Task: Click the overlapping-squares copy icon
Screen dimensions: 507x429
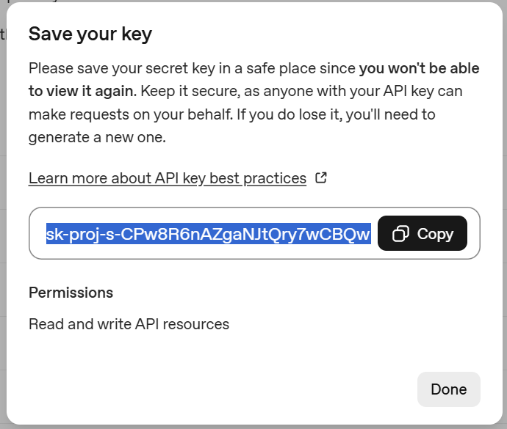Action: 400,234
